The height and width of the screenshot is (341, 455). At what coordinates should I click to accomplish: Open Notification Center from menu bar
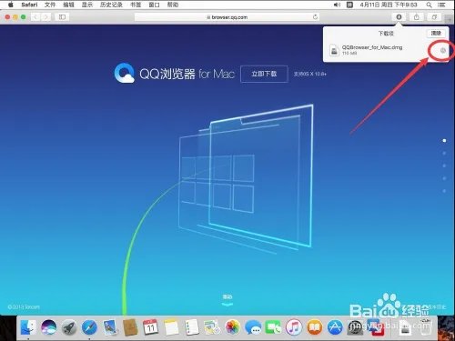pos(441,5)
